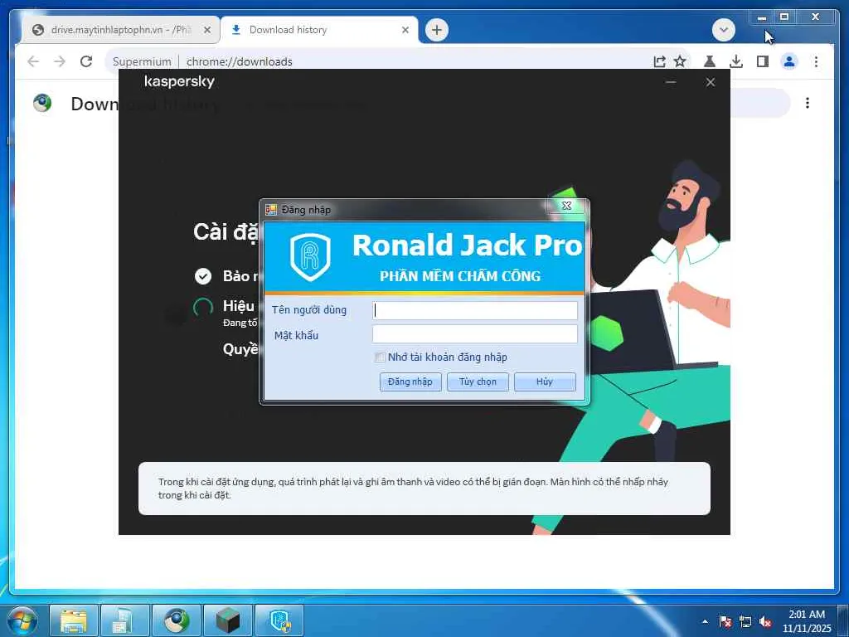
Task: Click the chrome://downloads address bar
Action: [379, 61]
